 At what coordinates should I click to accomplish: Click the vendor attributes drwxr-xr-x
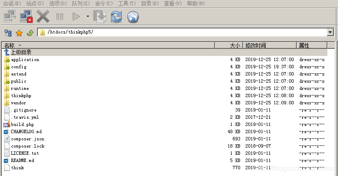point(312,103)
